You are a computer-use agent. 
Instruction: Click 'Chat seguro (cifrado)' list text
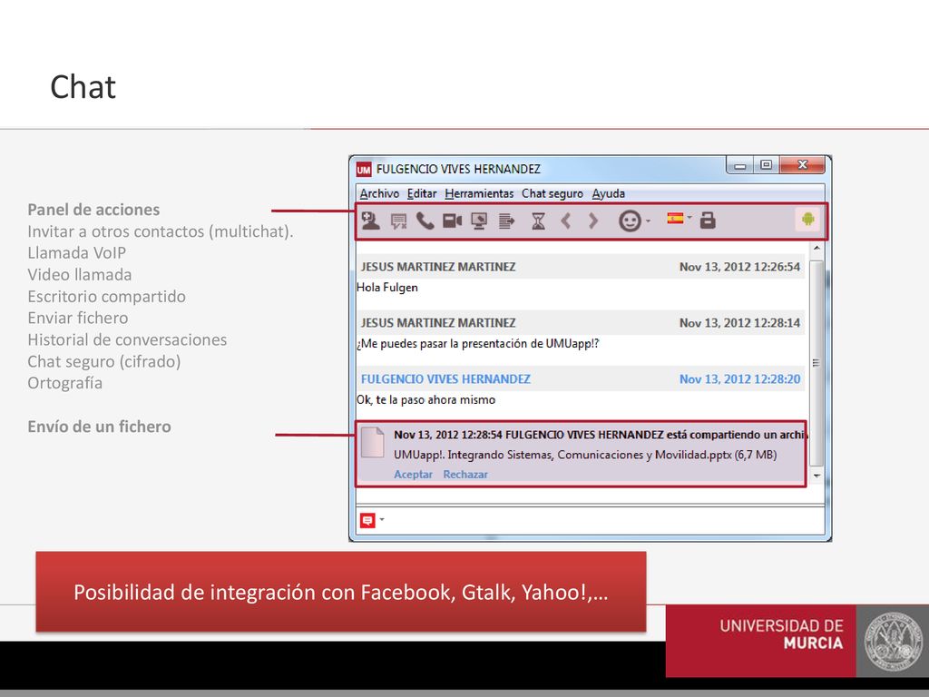104,361
